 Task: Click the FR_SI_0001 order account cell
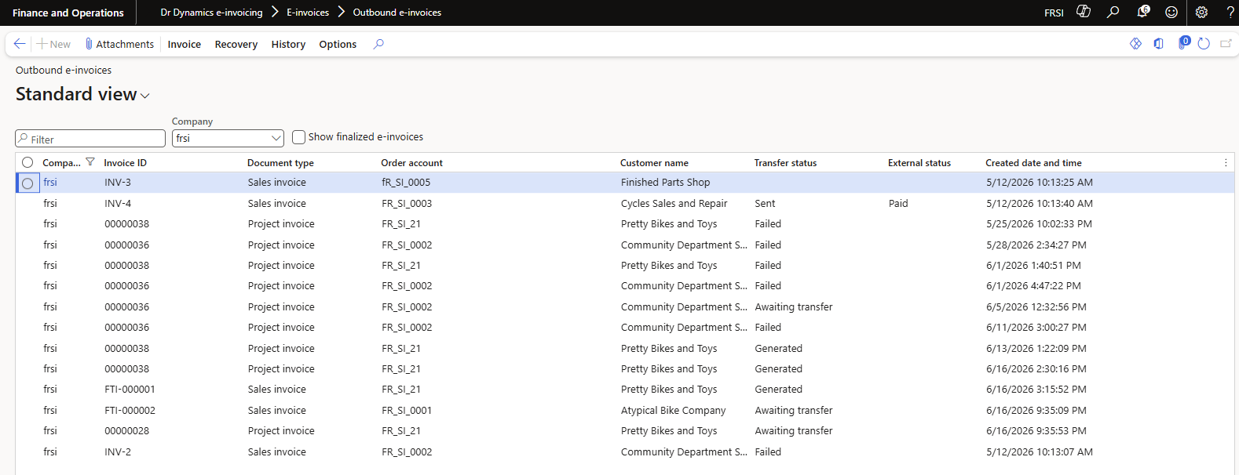coord(407,410)
